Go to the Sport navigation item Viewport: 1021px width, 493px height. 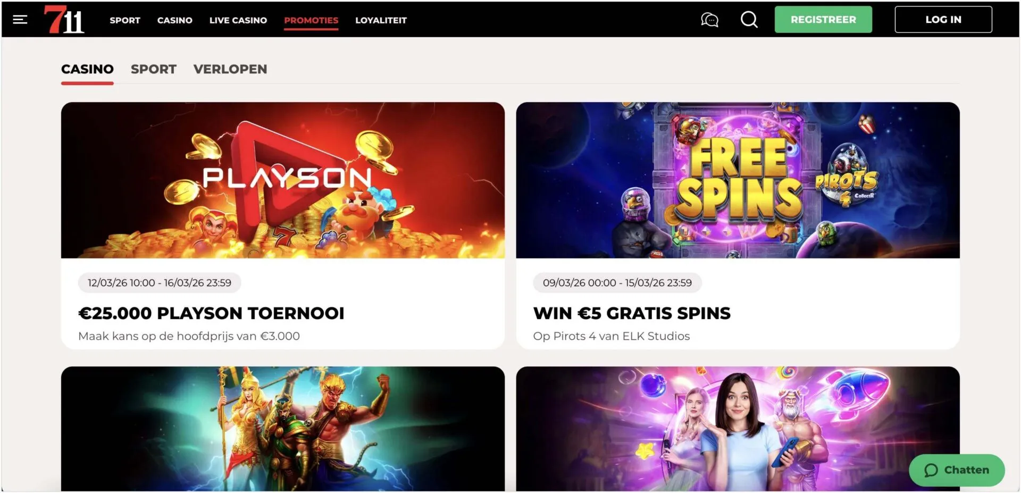125,20
